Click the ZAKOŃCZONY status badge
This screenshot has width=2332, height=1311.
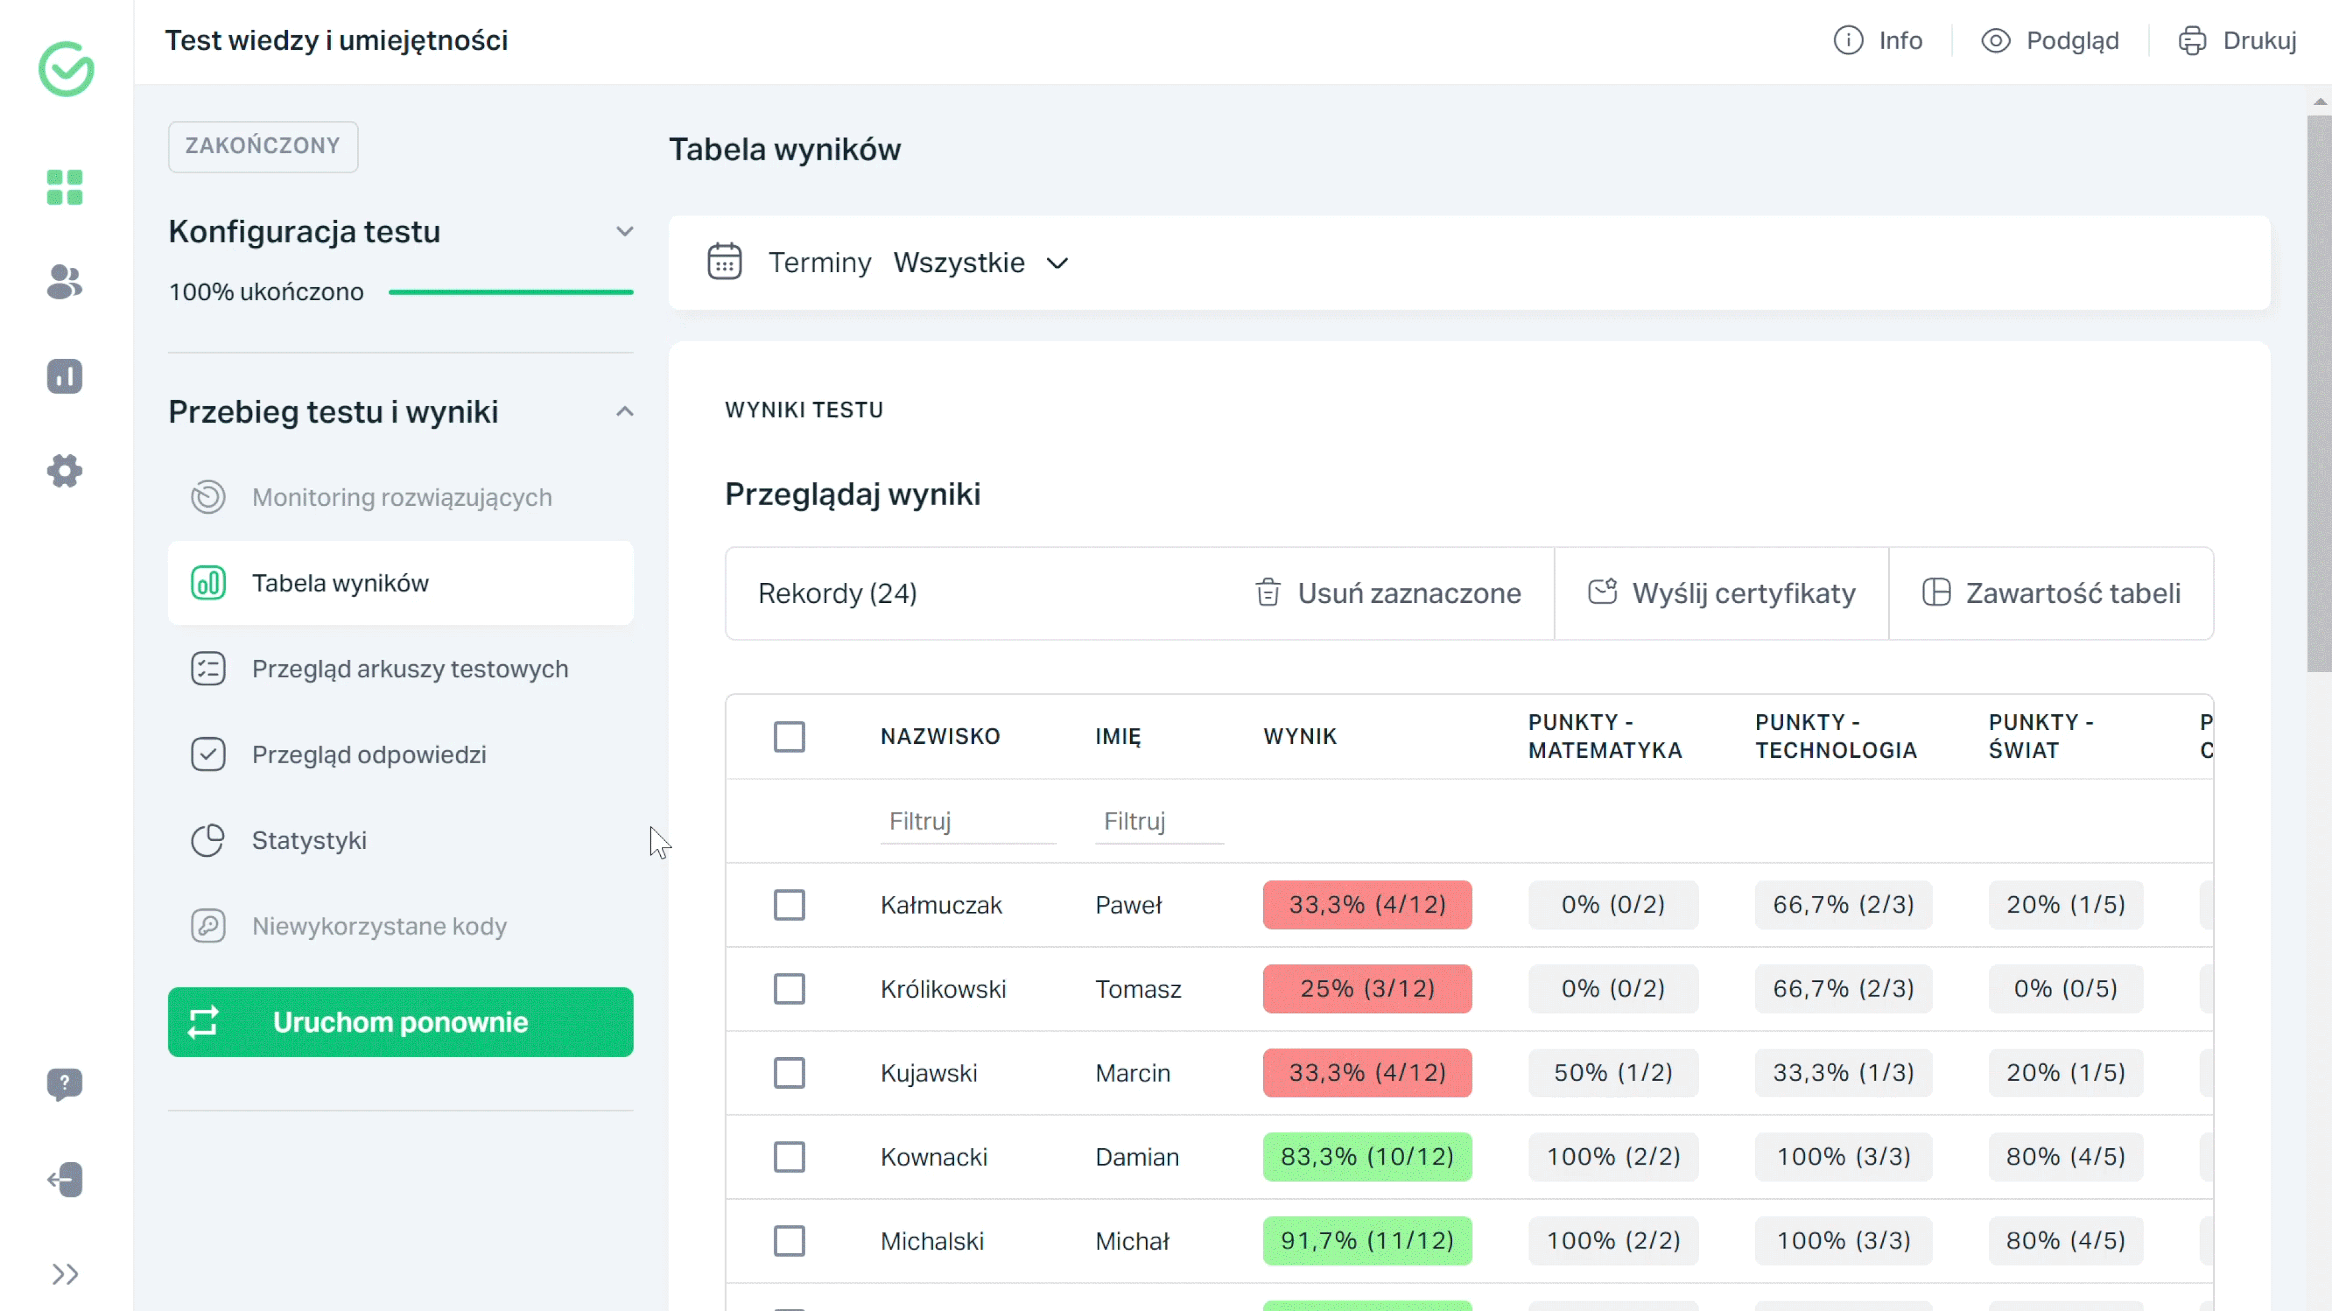click(262, 146)
